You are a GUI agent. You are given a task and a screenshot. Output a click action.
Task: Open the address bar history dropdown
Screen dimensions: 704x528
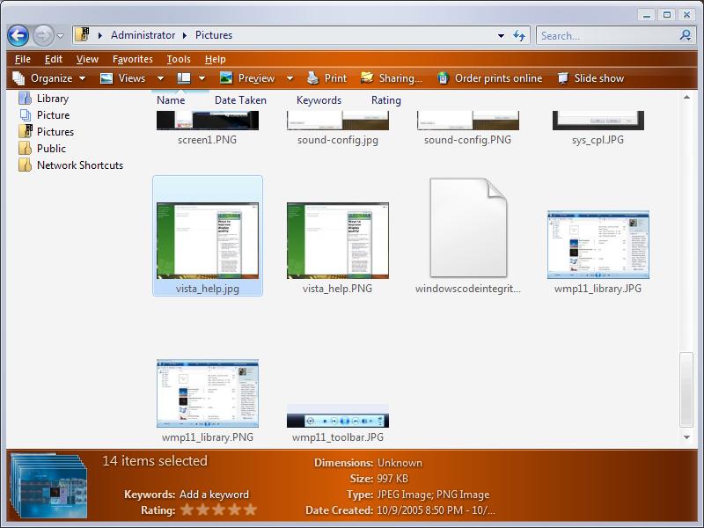[501, 36]
